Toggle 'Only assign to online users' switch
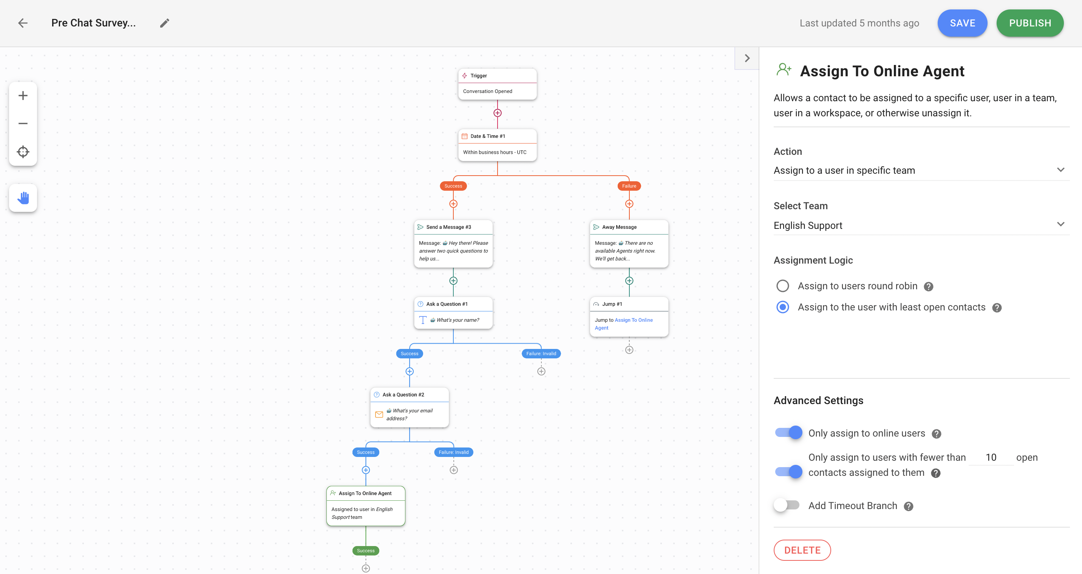Viewport: 1082px width, 574px height. coord(787,432)
